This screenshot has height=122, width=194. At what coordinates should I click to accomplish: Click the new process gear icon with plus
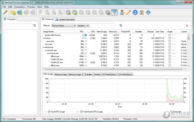(x=75, y=13)
